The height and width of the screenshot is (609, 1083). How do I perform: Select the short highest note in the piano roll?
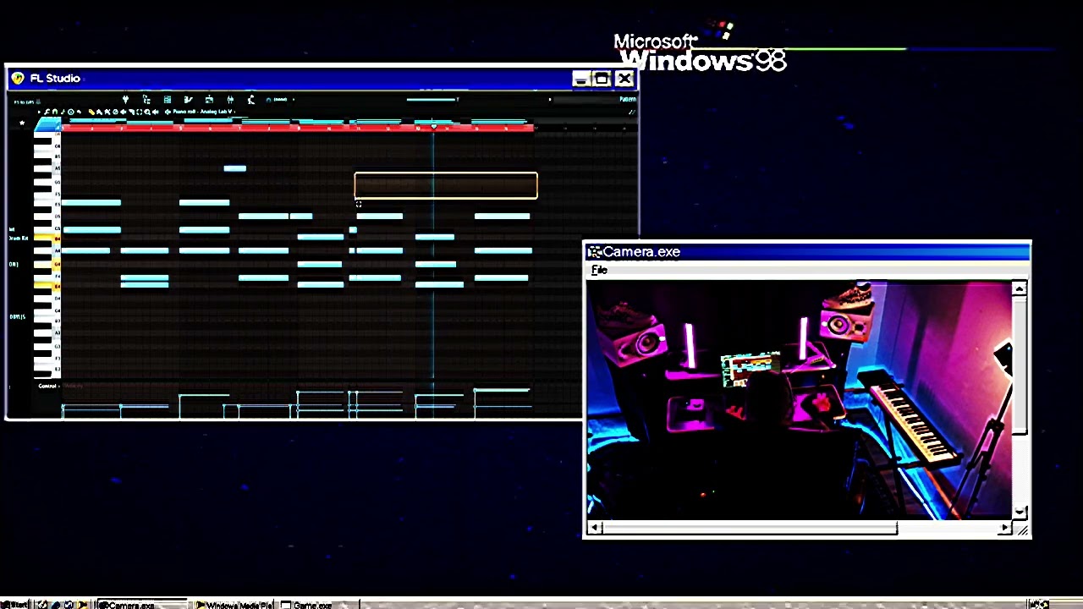click(x=234, y=168)
